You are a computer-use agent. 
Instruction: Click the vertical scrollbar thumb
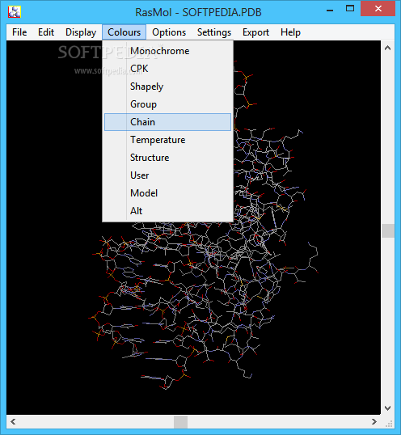tap(388, 230)
